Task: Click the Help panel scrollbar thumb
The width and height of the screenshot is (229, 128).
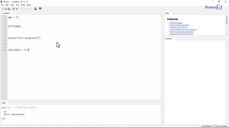Action: pos(226,21)
